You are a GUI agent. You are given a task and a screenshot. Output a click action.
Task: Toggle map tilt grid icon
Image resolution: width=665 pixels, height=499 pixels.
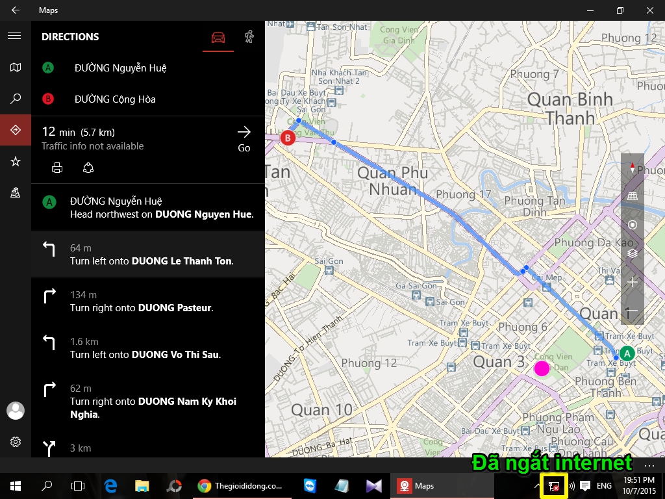point(633,196)
